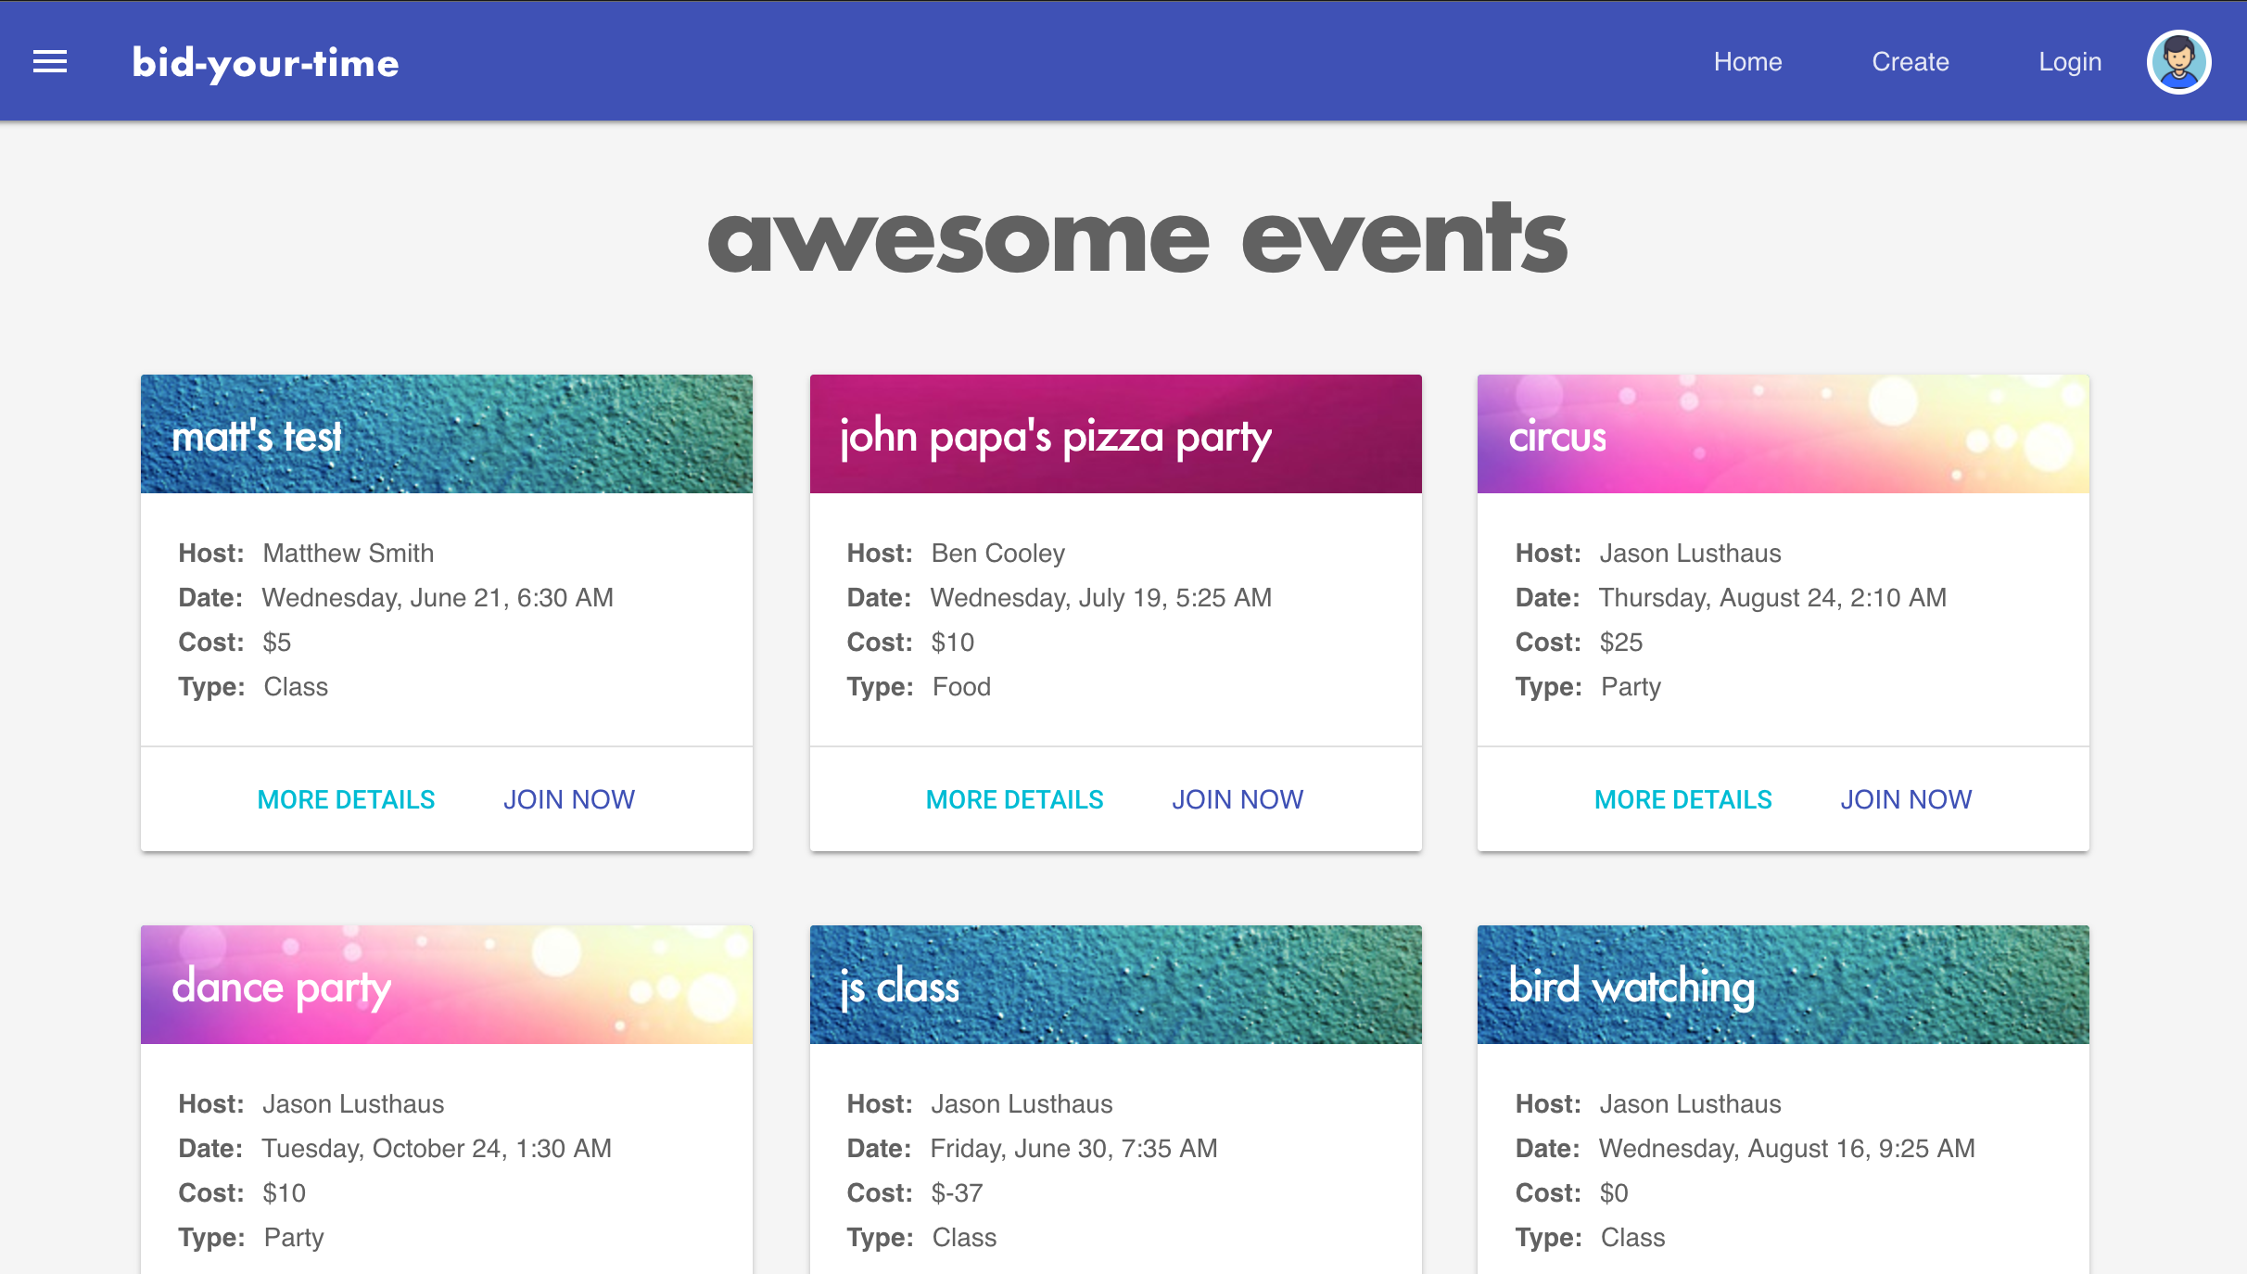Join john papa's pizza party
The image size is (2247, 1274).
(1237, 799)
